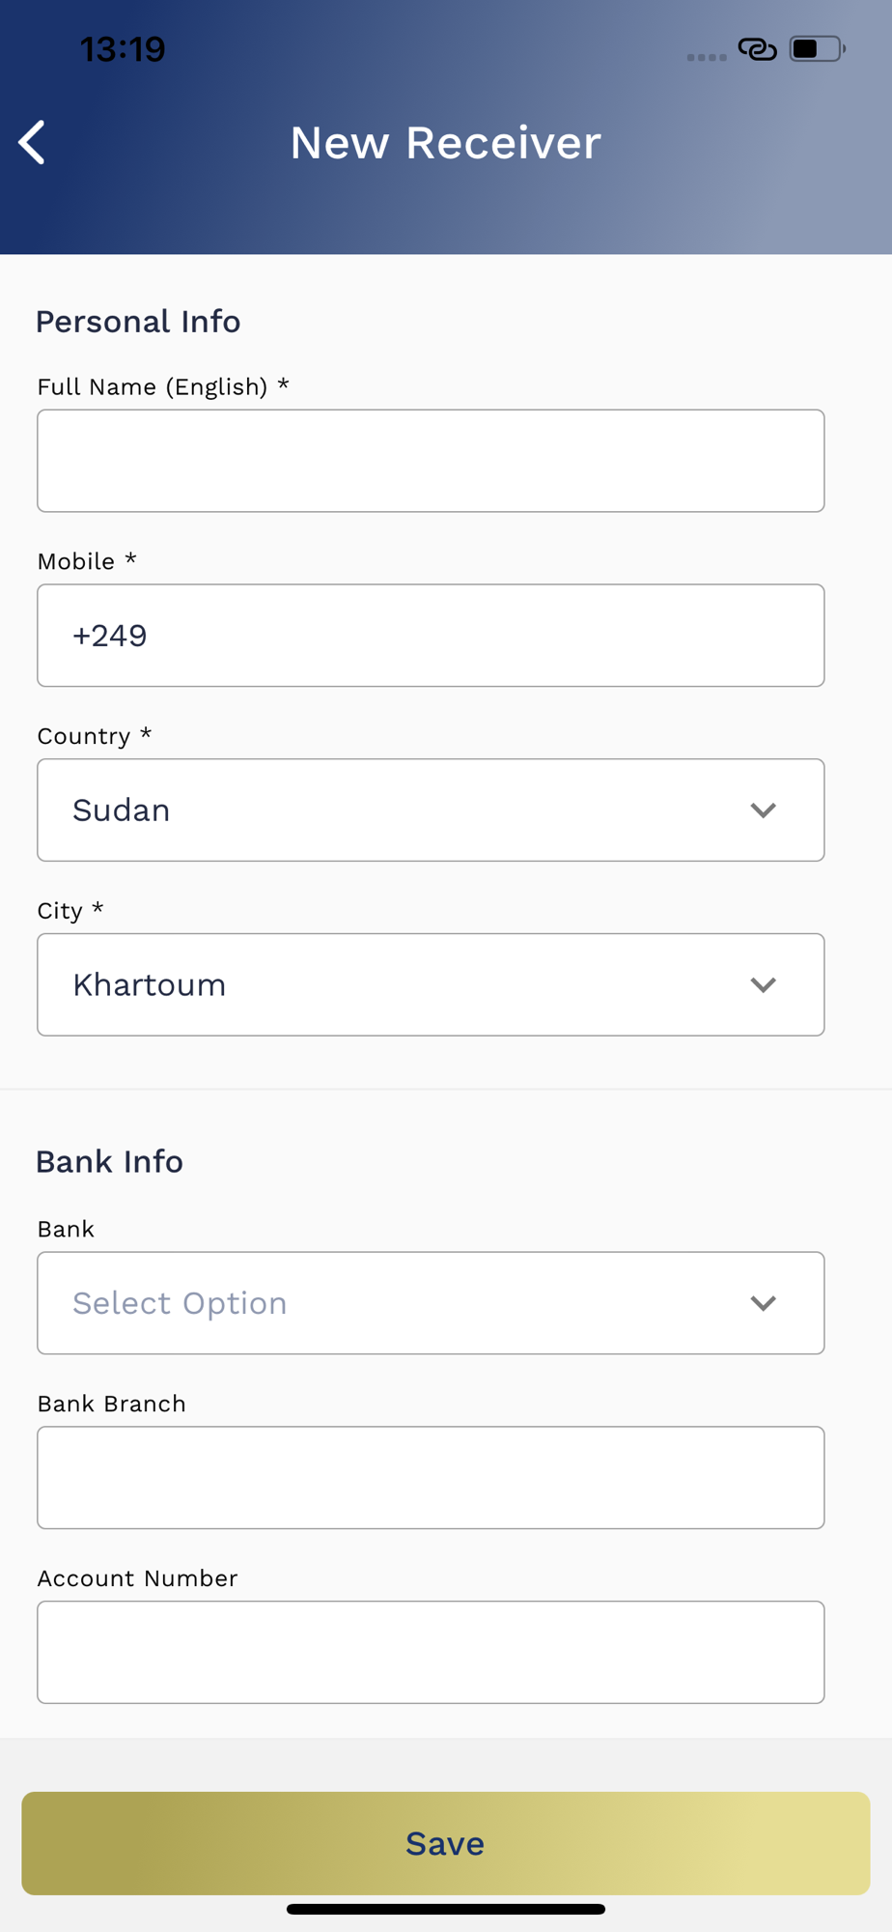The width and height of the screenshot is (892, 1932).
Task: Click the Country dropdown chevron
Action: click(x=763, y=810)
